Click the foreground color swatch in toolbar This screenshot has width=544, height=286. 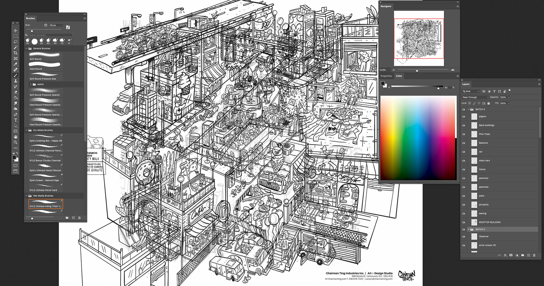pyautogui.click(x=14, y=158)
